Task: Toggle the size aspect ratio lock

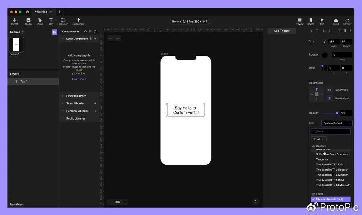Action: [x=324, y=41]
